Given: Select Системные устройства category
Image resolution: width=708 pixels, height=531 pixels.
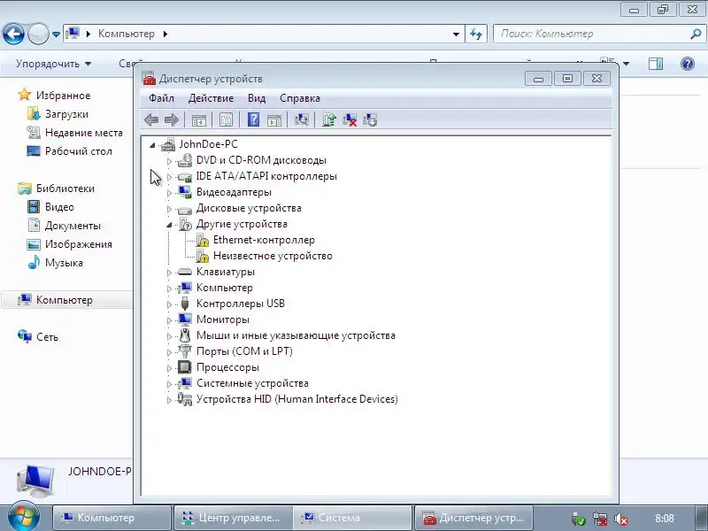Looking at the screenshot, I should coord(252,383).
